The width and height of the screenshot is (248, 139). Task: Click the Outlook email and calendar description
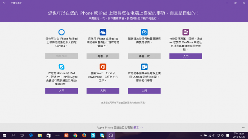(144, 77)
